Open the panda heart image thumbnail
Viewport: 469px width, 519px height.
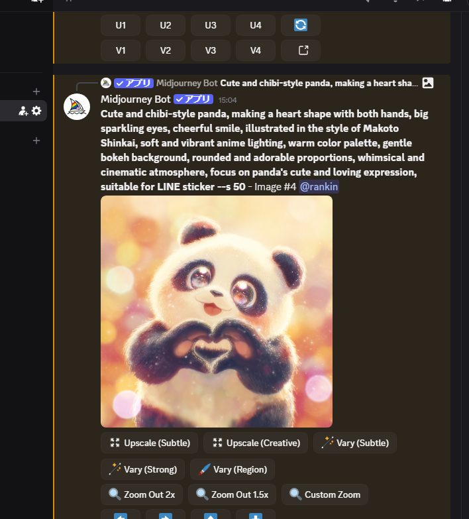pyautogui.click(x=217, y=312)
